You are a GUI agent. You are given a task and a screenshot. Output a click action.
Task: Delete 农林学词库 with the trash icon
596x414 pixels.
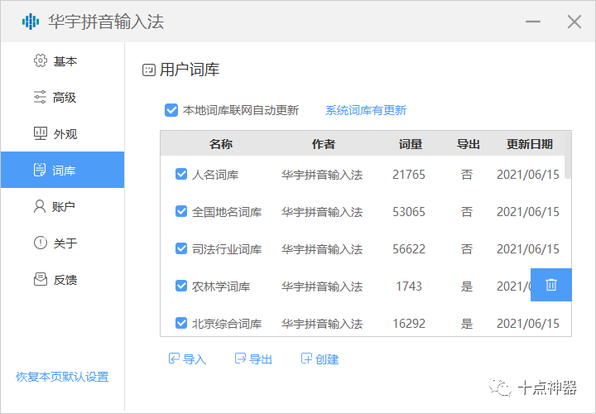pos(551,285)
